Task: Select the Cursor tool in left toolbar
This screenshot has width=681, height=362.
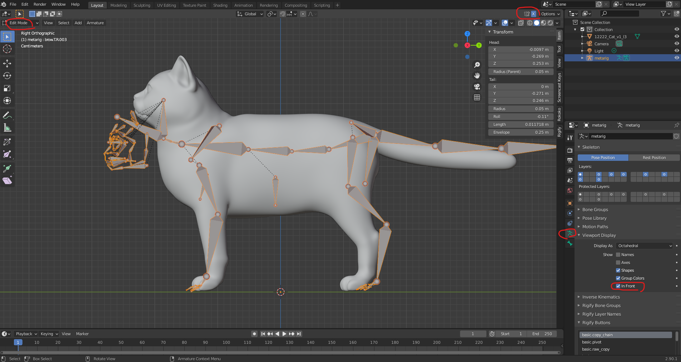Action: click(x=7, y=49)
